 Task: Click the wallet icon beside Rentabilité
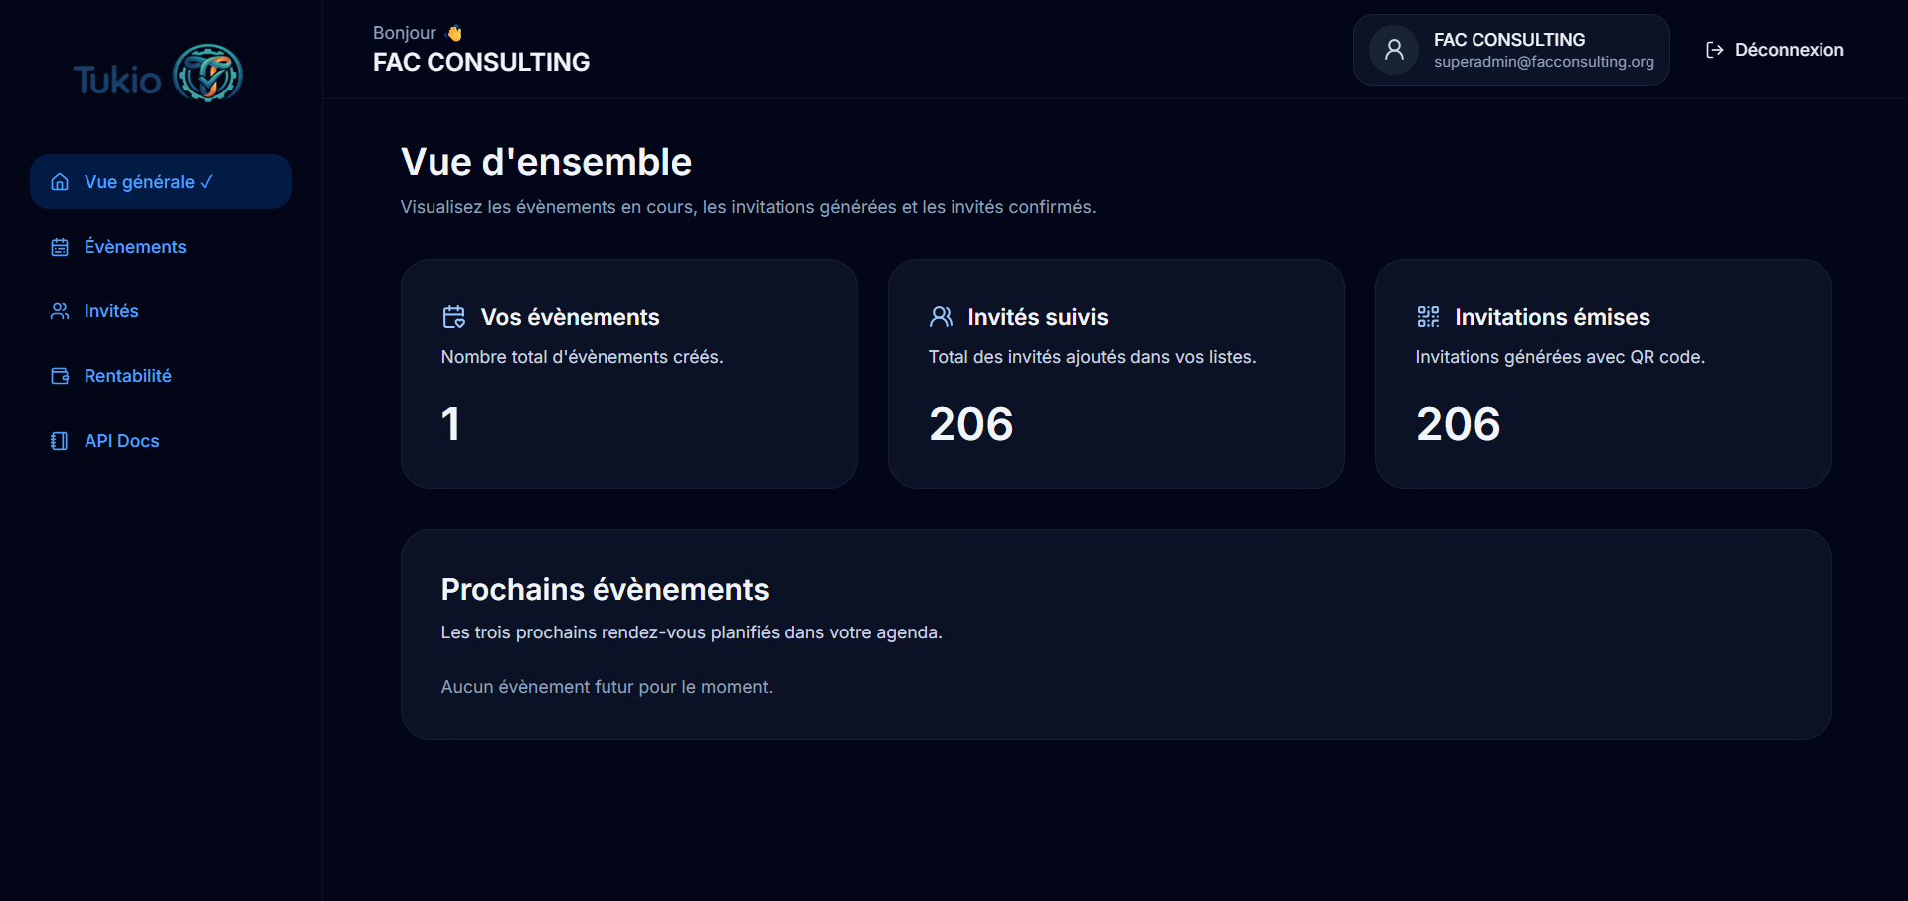click(x=60, y=376)
